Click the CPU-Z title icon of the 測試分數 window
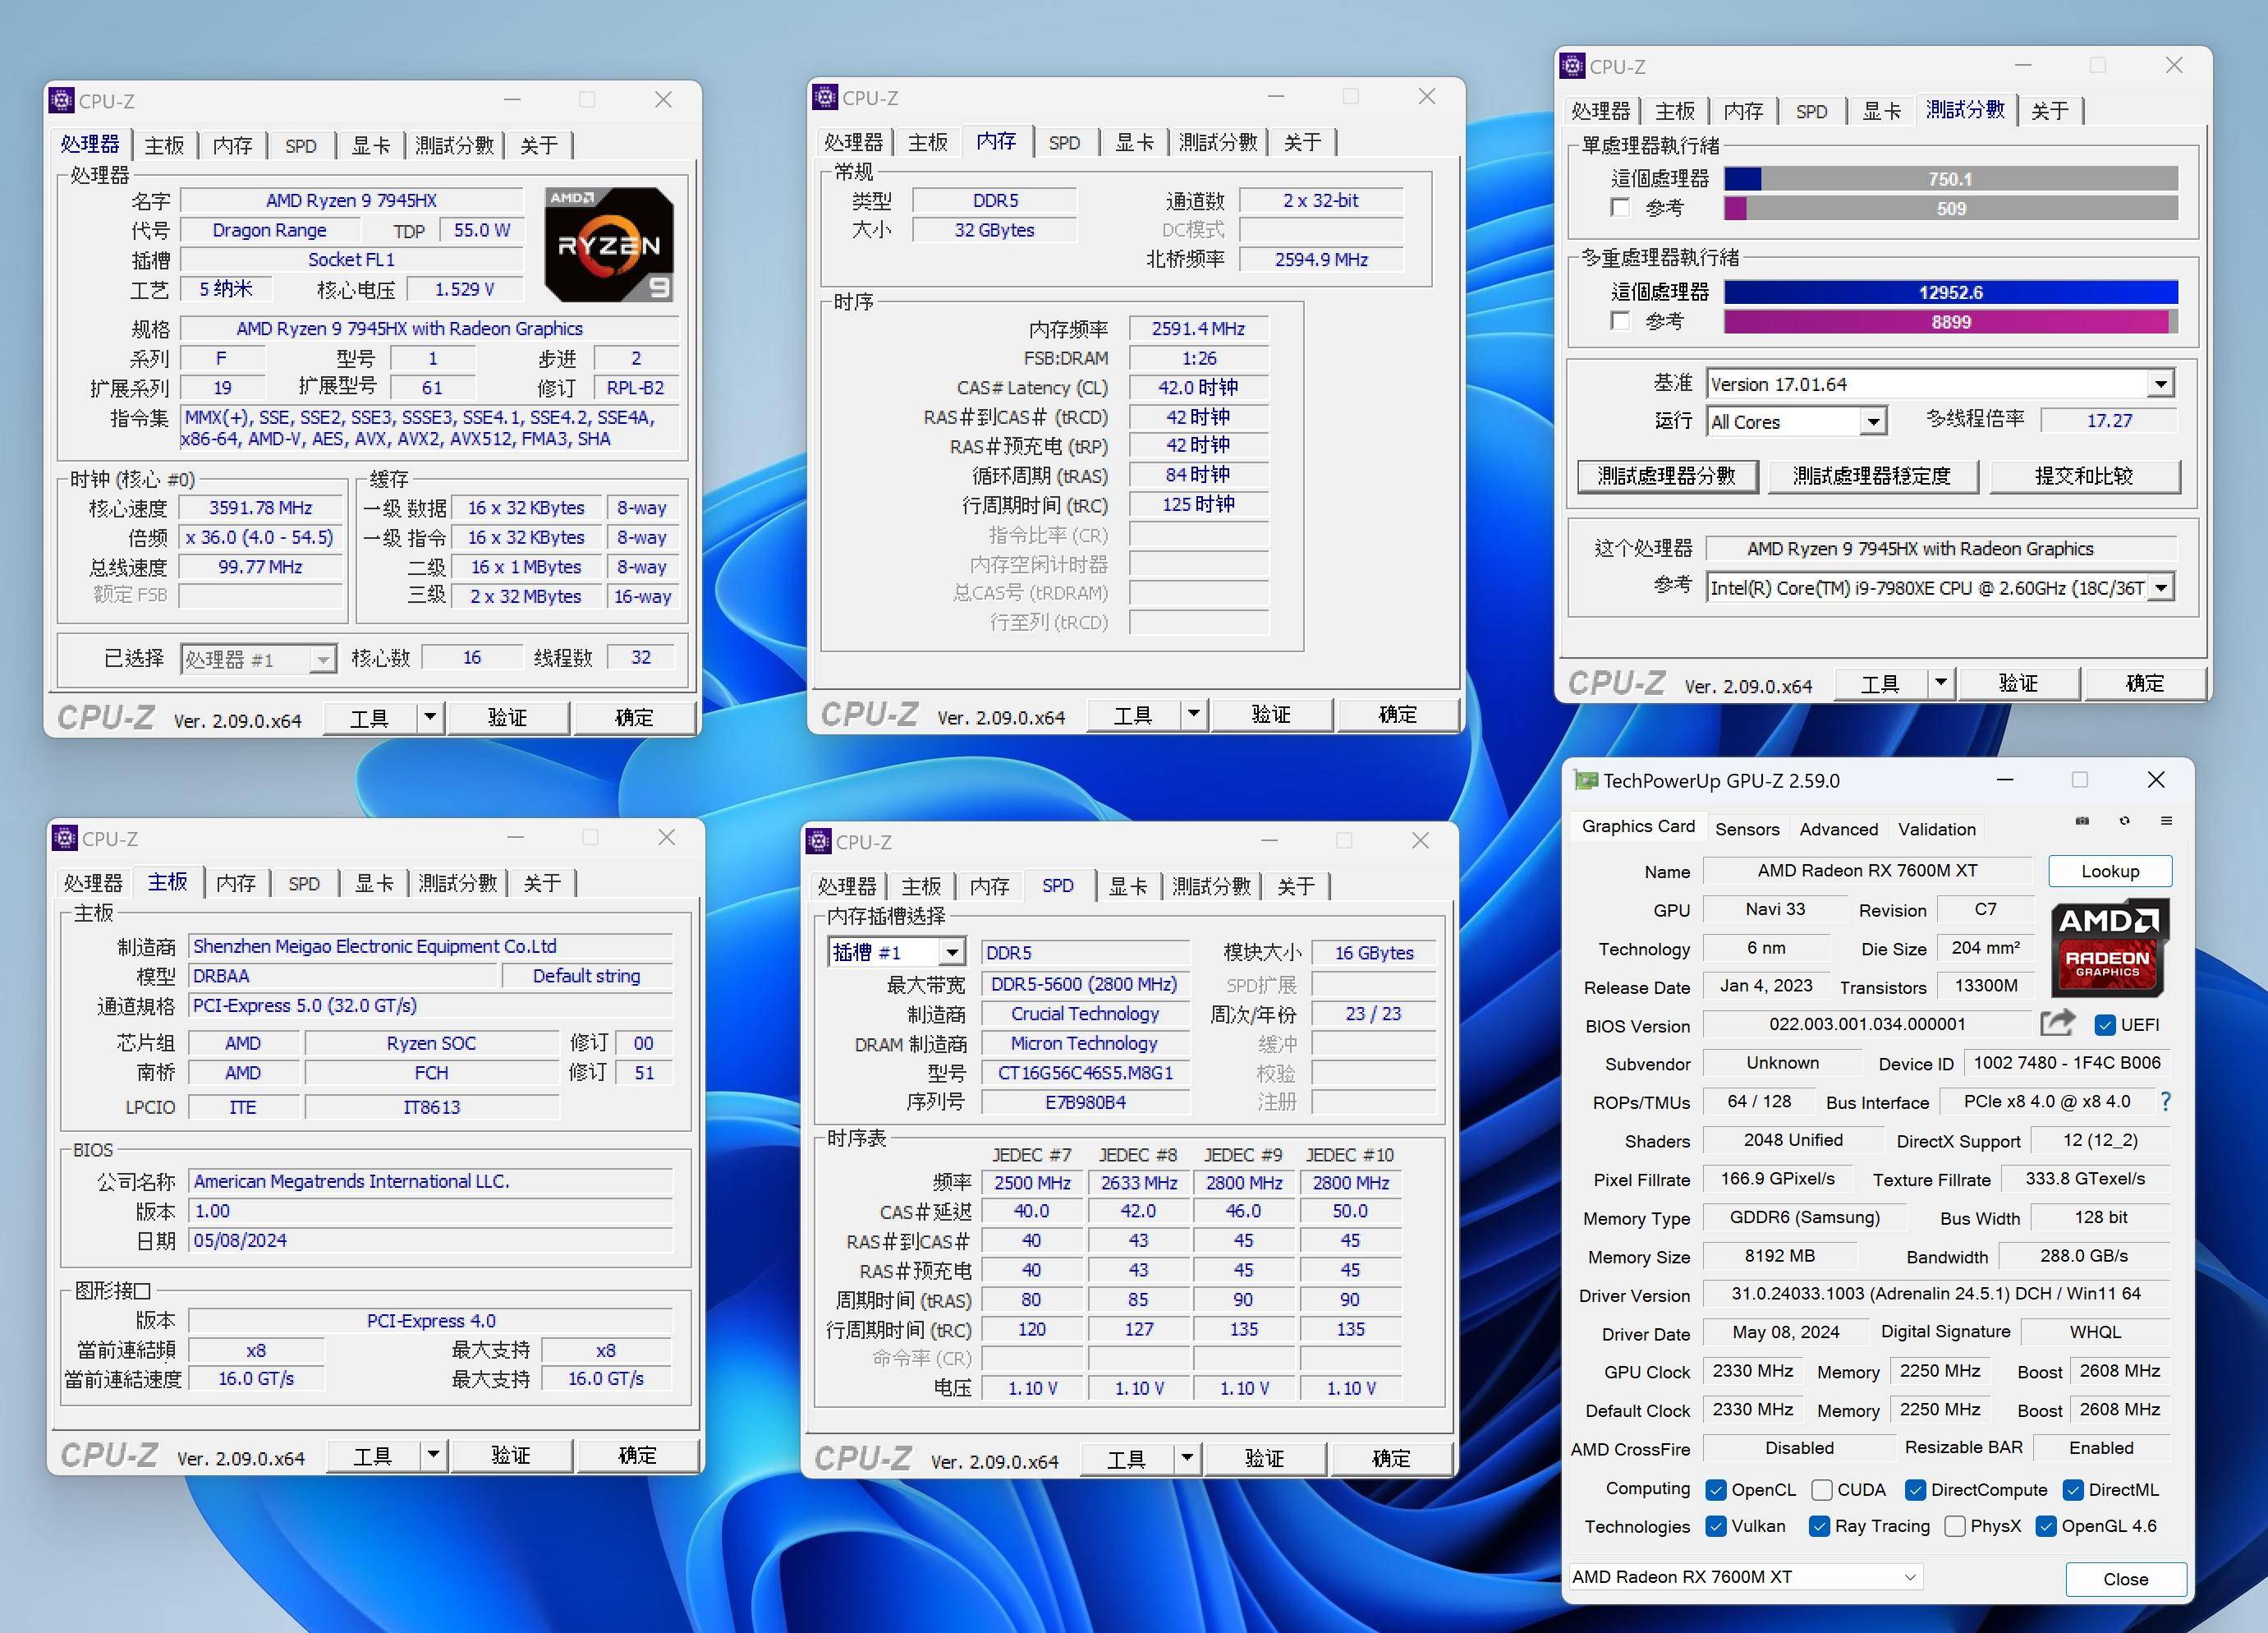This screenshot has width=2268, height=1633. click(1572, 66)
